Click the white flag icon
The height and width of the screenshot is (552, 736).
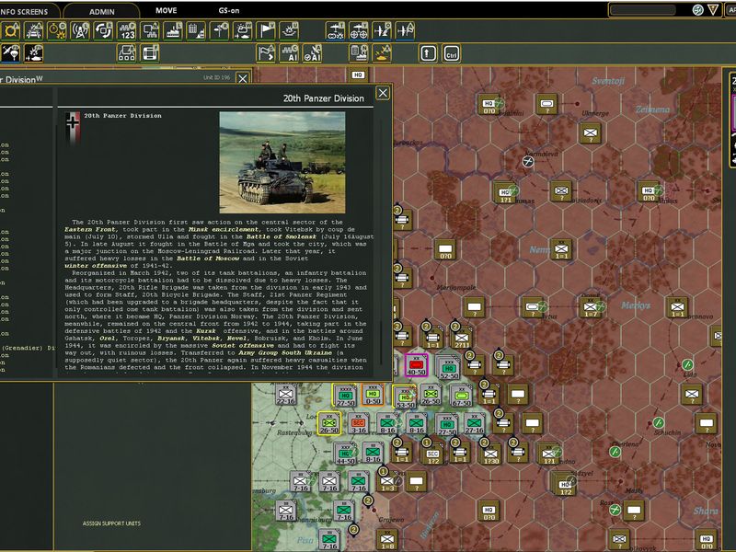266,30
